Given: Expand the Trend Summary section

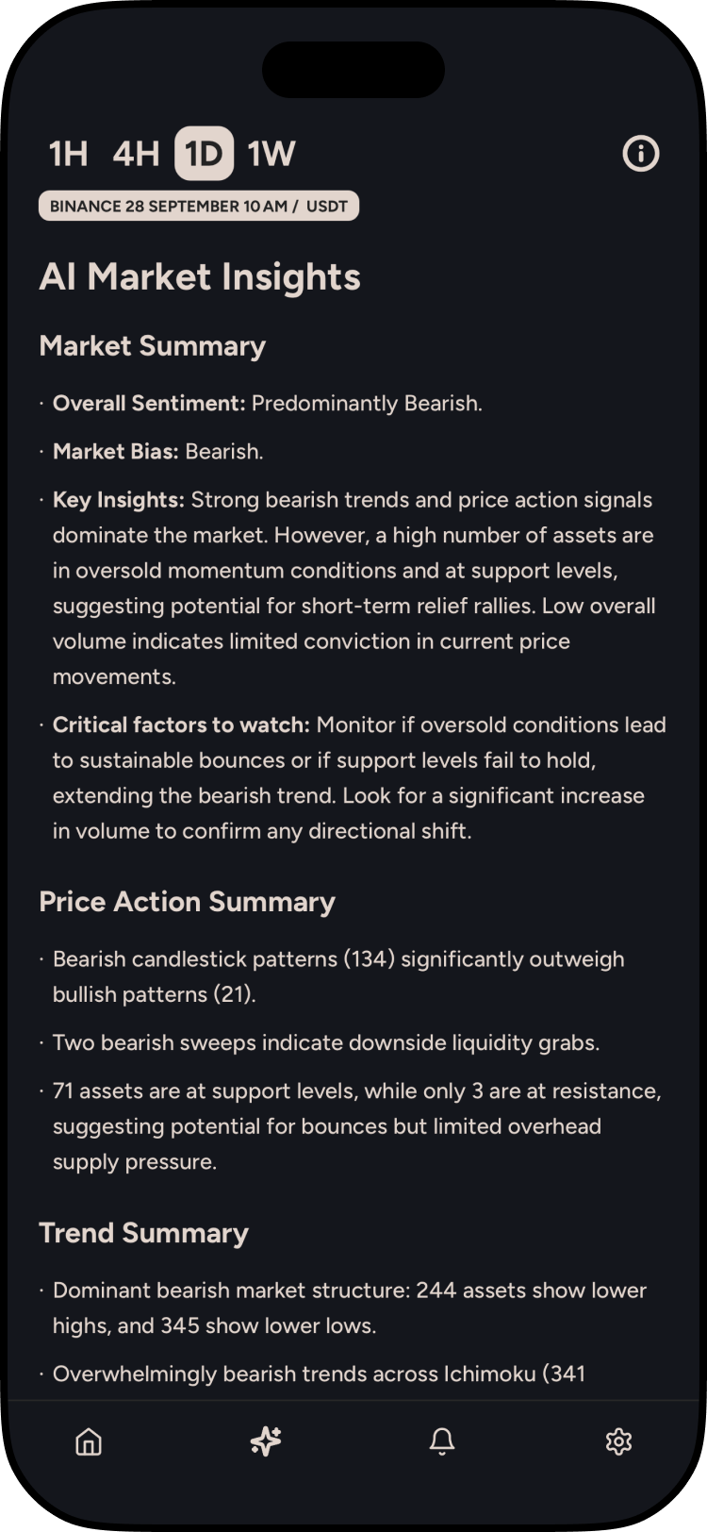Looking at the screenshot, I should (x=143, y=1233).
